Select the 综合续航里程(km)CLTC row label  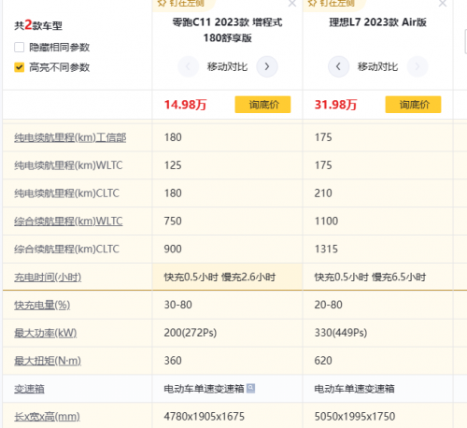coord(66,250)
